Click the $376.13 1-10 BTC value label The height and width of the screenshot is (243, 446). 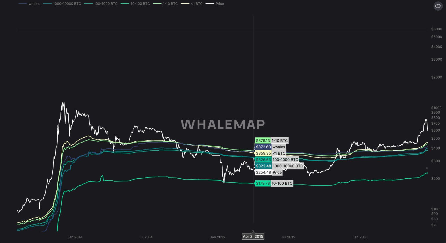[272, 141]
